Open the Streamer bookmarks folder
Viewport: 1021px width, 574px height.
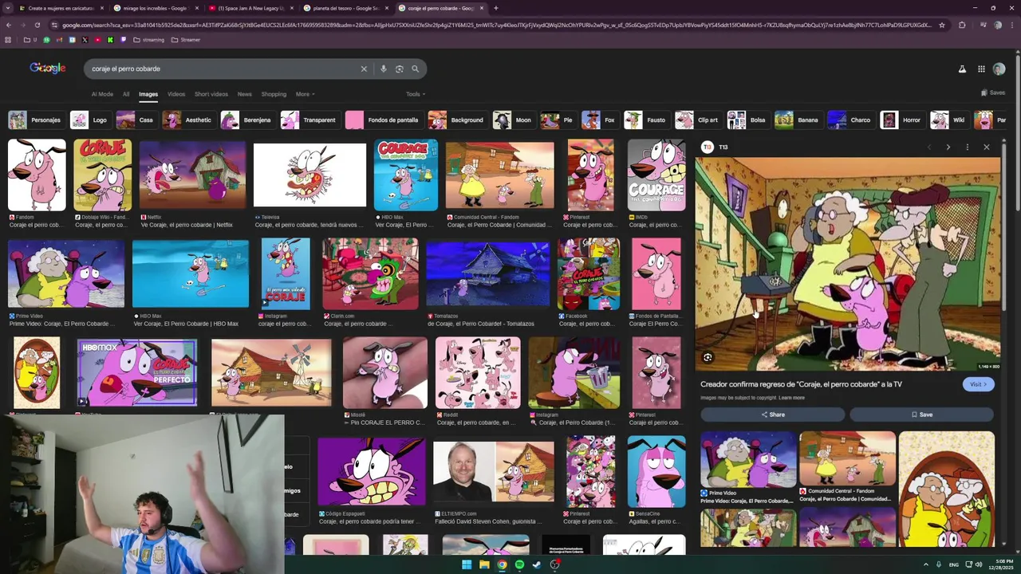(186, 40)
